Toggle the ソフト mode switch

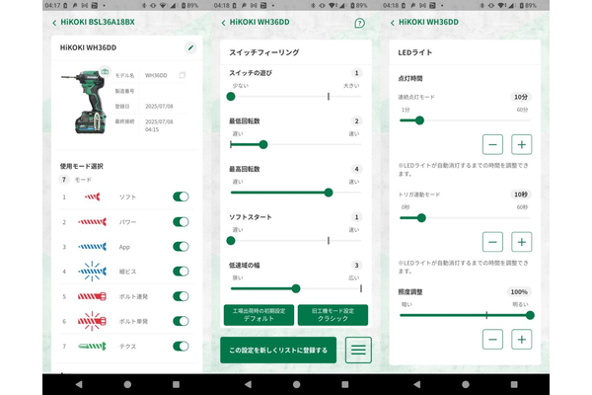coord(181,197)
